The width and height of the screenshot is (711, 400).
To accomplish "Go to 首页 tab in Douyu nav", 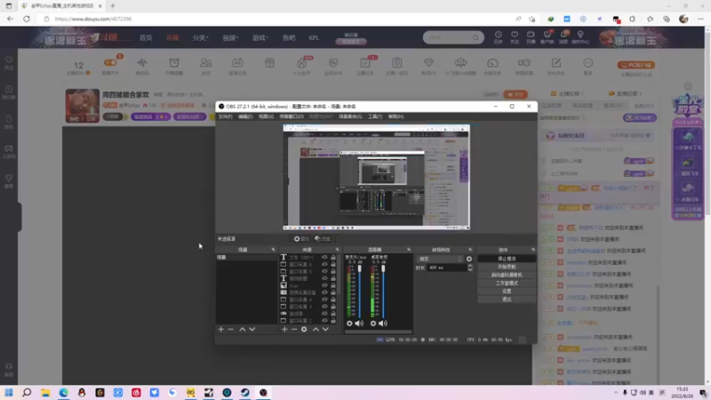I will coord(146,37).
